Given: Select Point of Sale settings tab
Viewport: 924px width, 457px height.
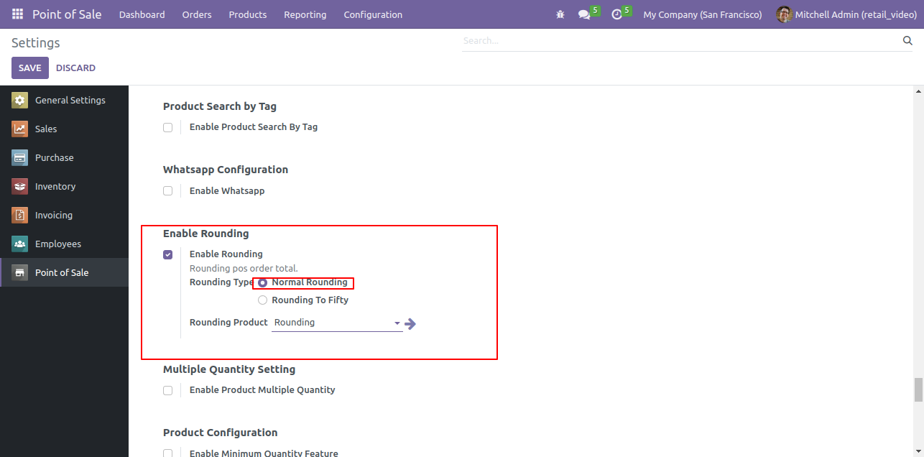Looking at the screenshot, I should pos(64,273).
